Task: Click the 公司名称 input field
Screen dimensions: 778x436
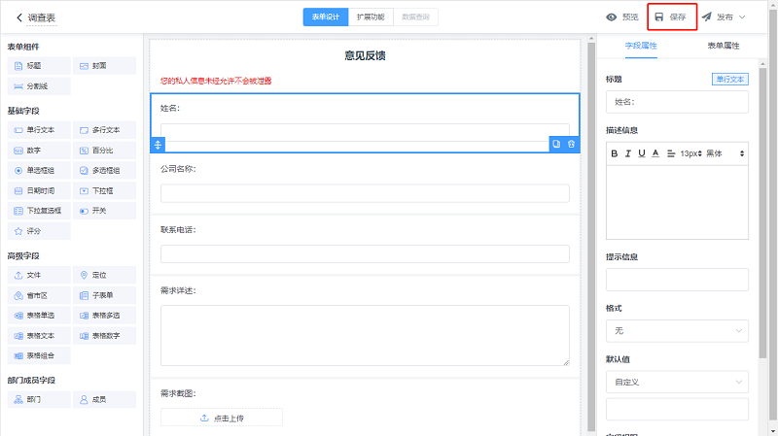Action: [365, 192]
